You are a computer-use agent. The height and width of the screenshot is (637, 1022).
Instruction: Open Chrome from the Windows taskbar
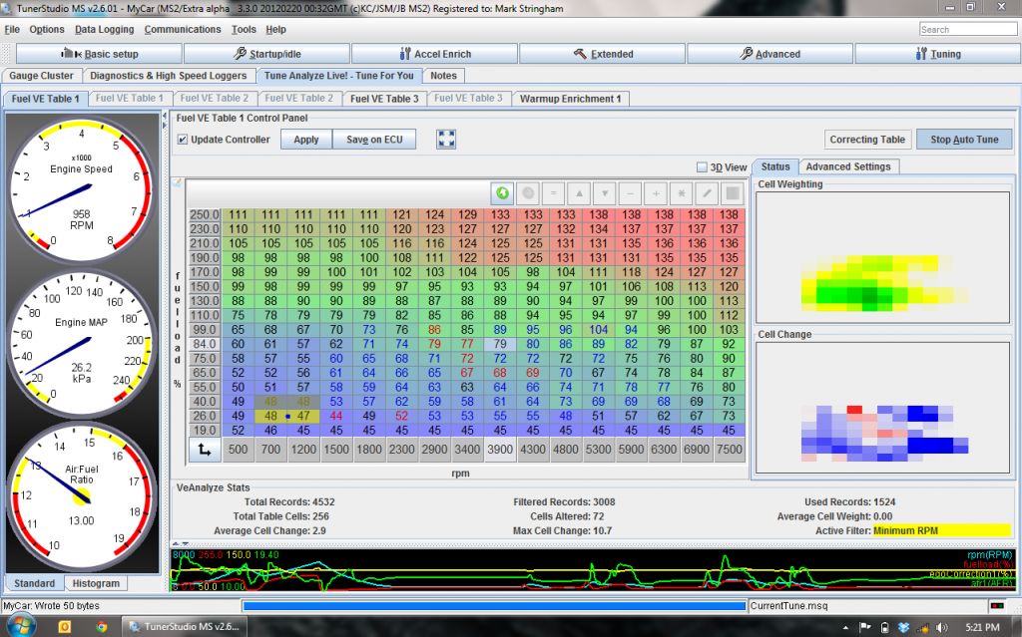click(101, 626)
